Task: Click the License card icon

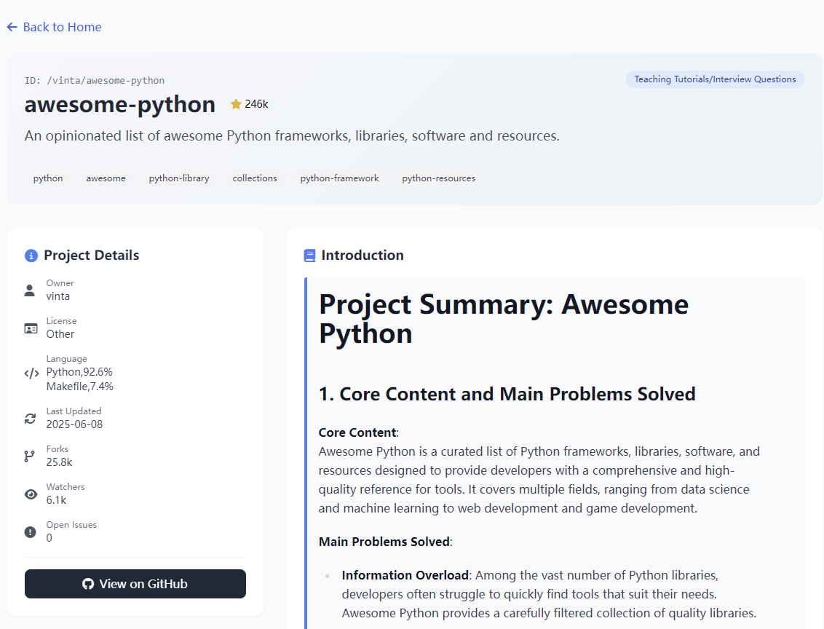Action: (31, 328)
